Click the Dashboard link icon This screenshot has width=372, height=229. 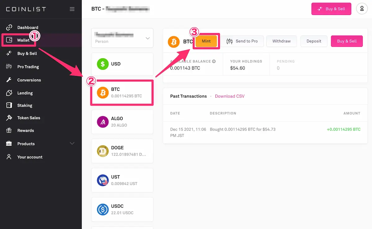[9, 27]
